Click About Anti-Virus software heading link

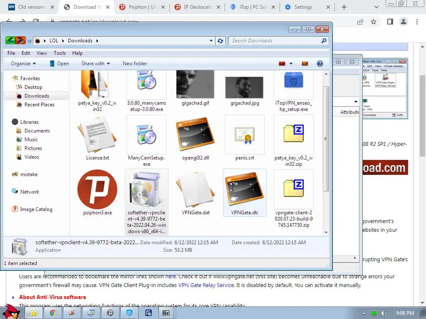pos(52,297)
